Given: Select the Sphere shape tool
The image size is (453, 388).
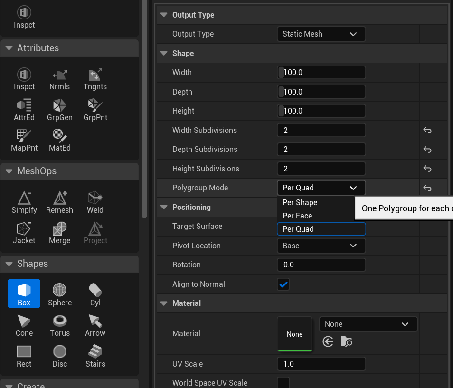Looking at the screenshot, I should [60, 294].
